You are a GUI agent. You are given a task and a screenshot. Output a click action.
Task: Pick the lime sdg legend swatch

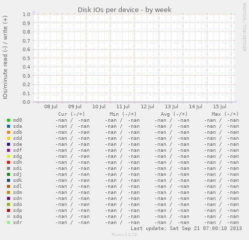point(9,156)
